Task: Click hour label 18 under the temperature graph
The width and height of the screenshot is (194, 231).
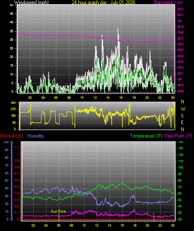Action: pos(135,225)
